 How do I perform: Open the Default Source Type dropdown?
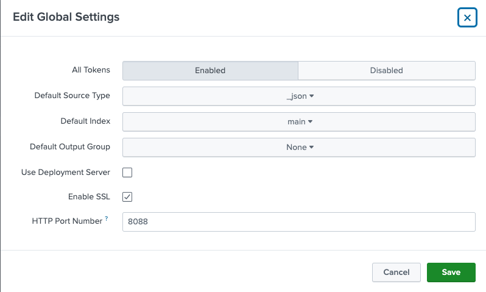pos(298,96)
